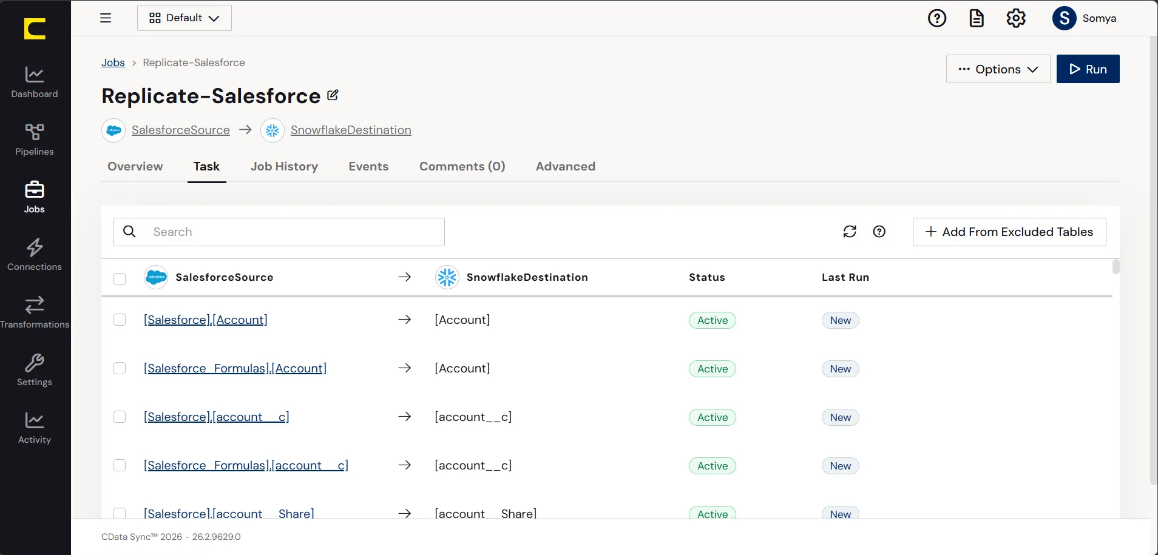
Task: Open the help question mark icon in header
Action: point(937,18)
